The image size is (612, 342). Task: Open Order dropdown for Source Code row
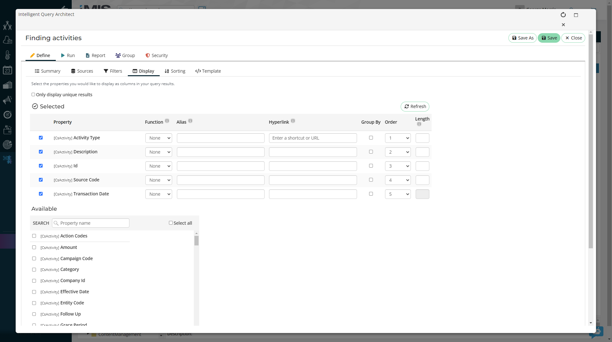(398, 180)
